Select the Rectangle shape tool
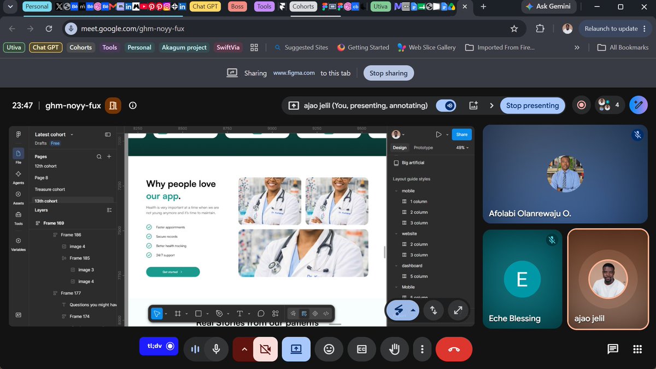 198,313
